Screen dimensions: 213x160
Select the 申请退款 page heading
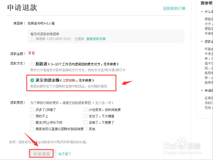(x=22, y=8)
